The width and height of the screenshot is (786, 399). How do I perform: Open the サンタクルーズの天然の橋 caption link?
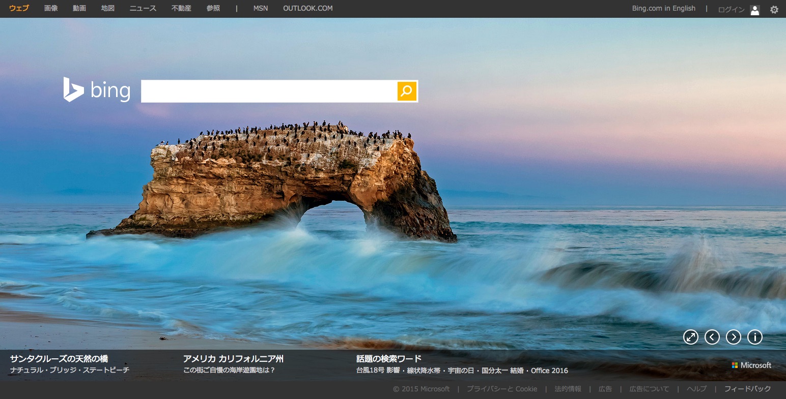[x=59, y=358]
